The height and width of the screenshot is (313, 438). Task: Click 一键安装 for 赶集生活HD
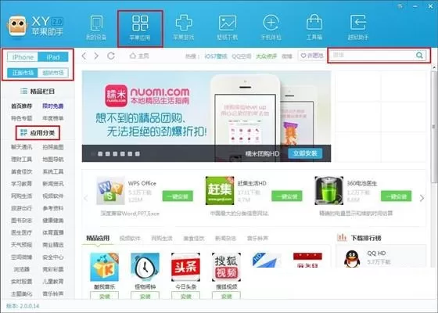click(x=287, y=196)
